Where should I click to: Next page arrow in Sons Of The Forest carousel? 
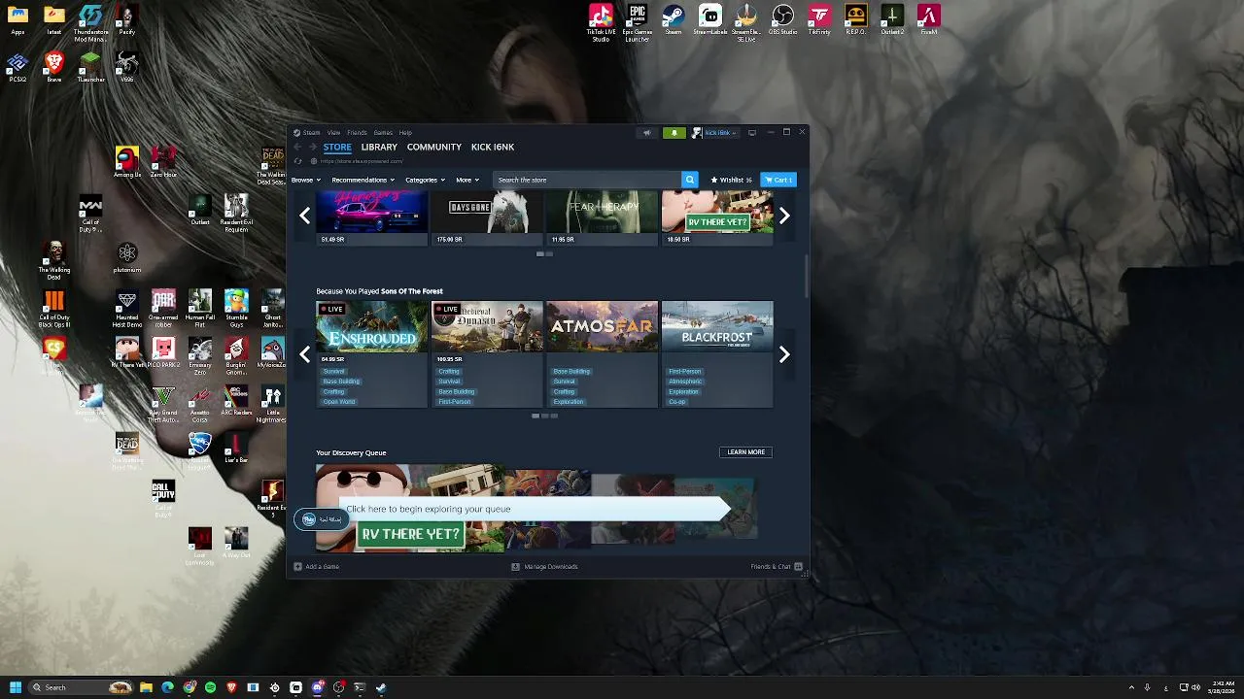click(x=784, y=354)
